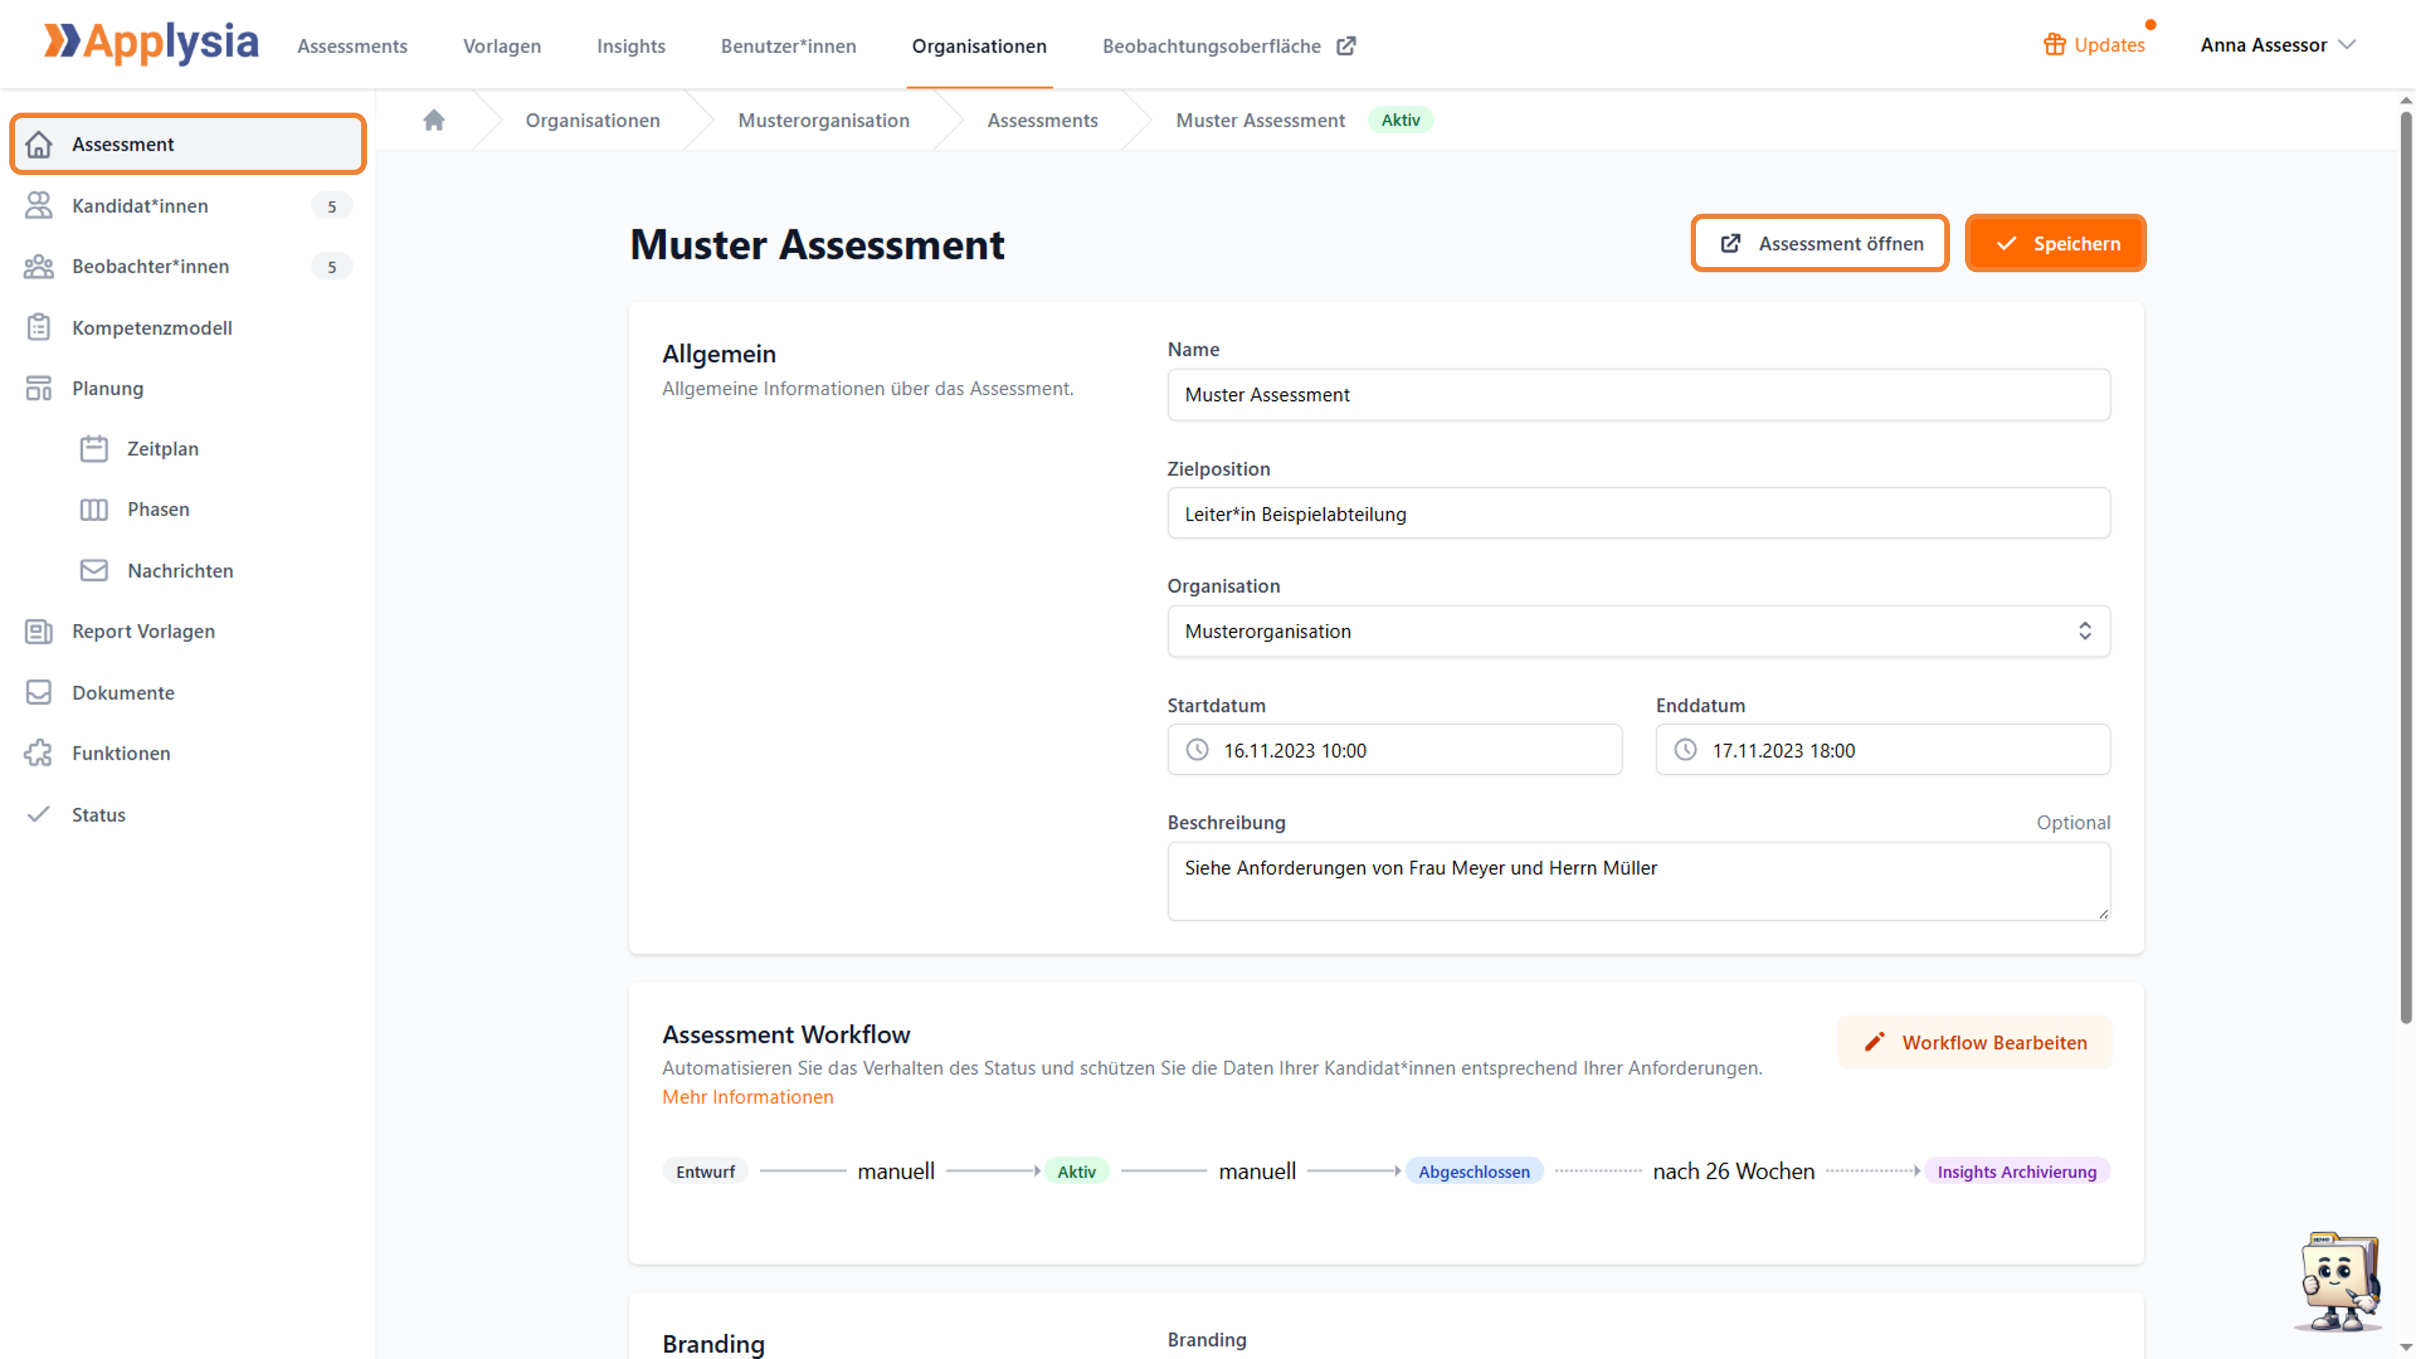2416x1359 pixels.
Task: Click the Assessment öffnen button
Action: pyautogui.click(x=1820, y=243)
